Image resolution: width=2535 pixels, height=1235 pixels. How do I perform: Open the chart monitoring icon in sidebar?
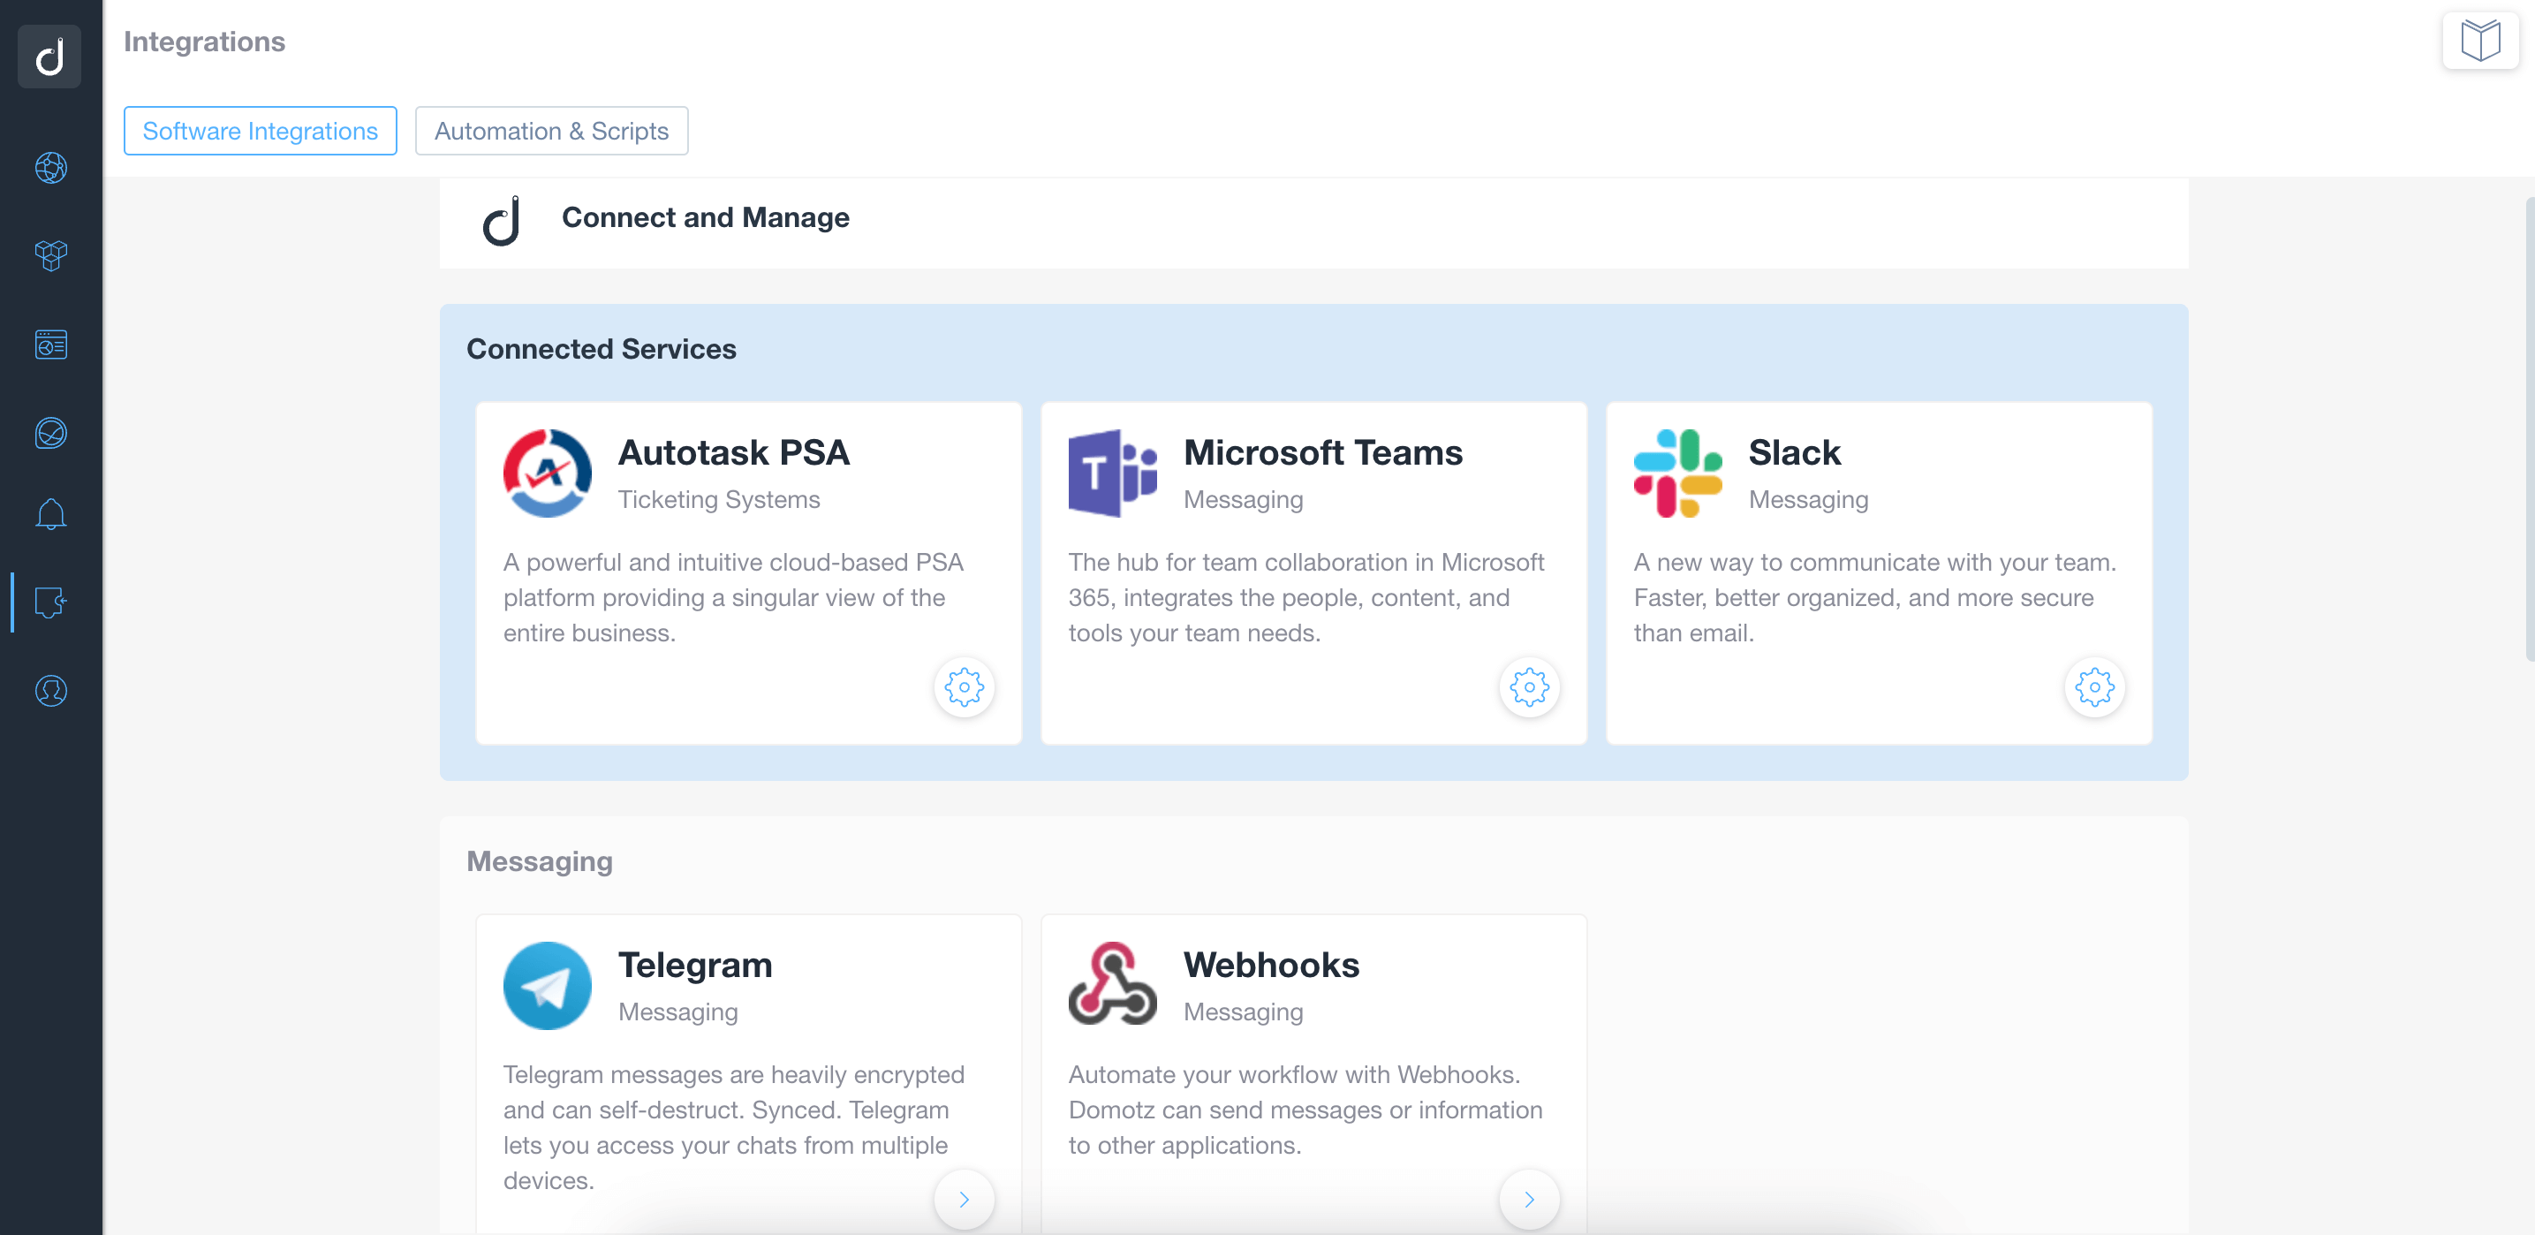[x=51, y=433]
